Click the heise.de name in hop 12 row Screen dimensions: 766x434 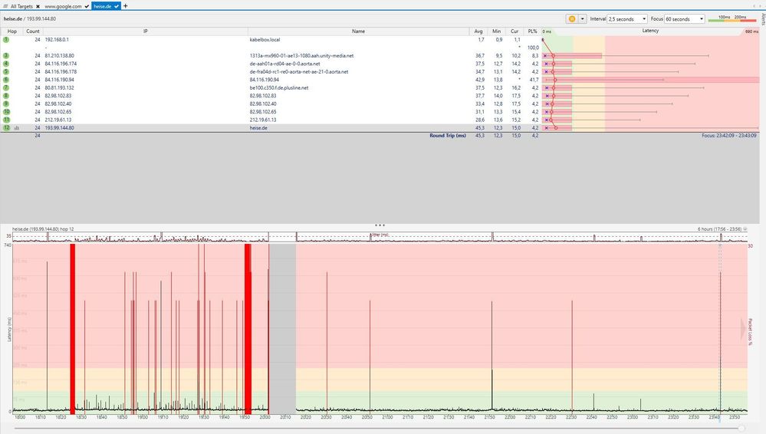tap(258, 127)
